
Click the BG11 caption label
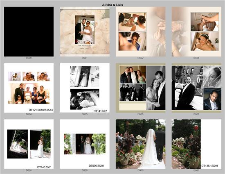196,170
